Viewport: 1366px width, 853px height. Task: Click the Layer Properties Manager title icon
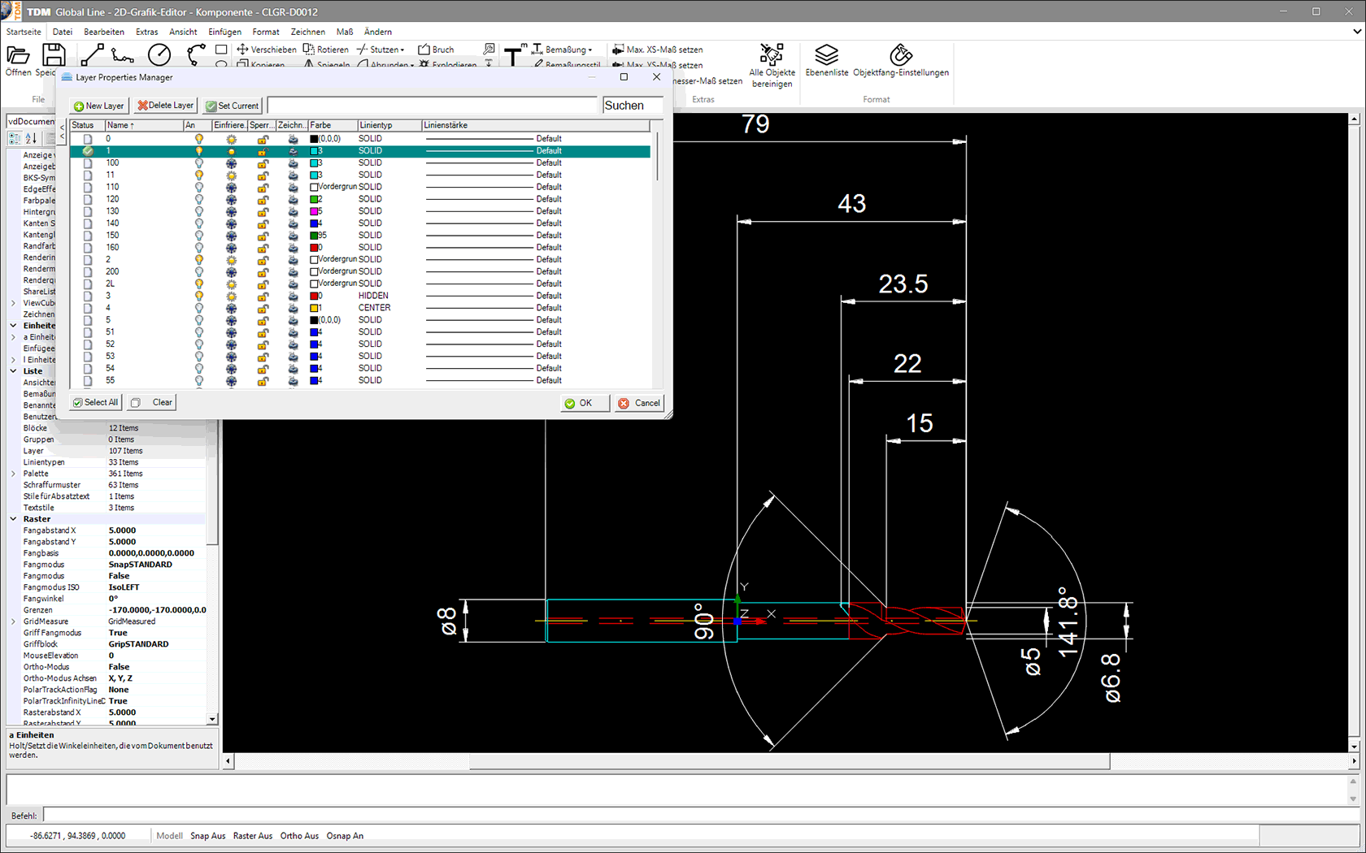(67, 77)
